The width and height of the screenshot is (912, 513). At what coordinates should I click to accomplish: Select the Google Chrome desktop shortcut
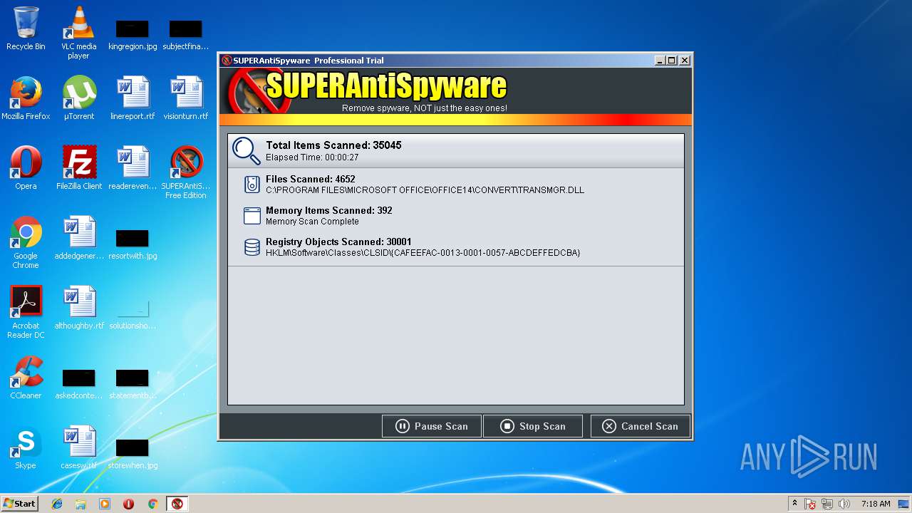(26, 242)
